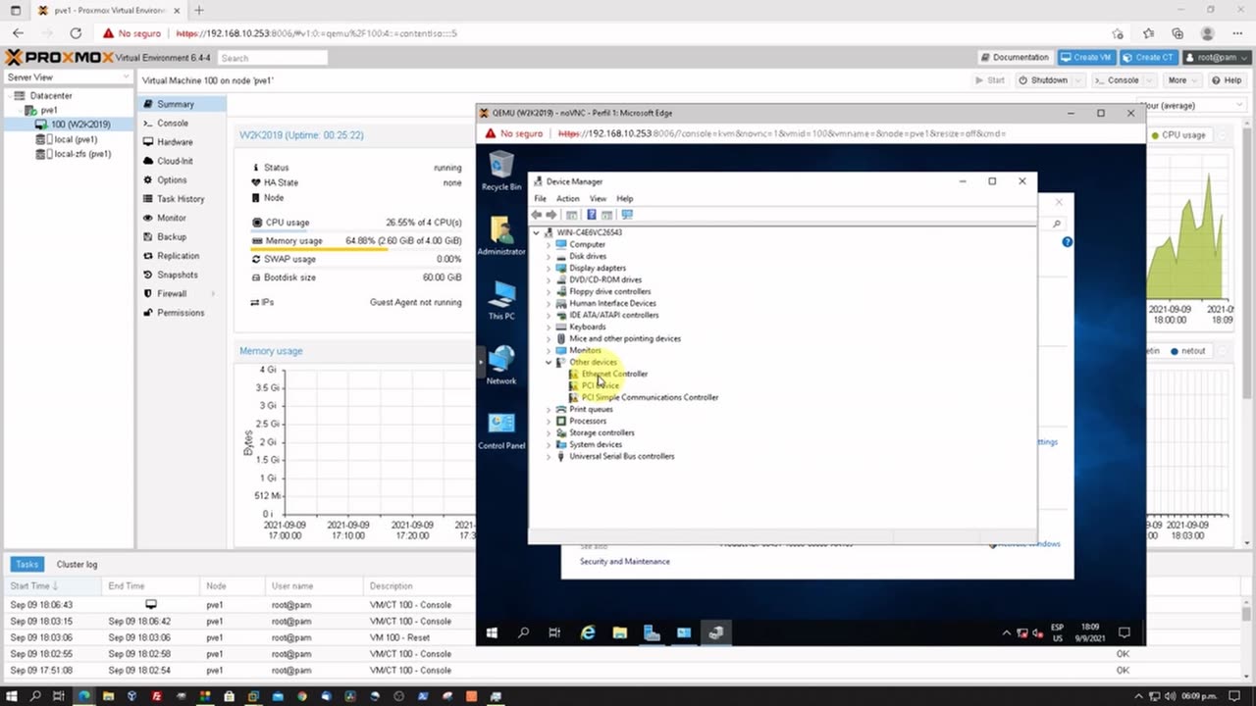The height and width of the screenshot is (706, 1256).
Task: Select VM 100 (W2K2019) in server tree
Action: pyautogui.click(x=80, y=125)
